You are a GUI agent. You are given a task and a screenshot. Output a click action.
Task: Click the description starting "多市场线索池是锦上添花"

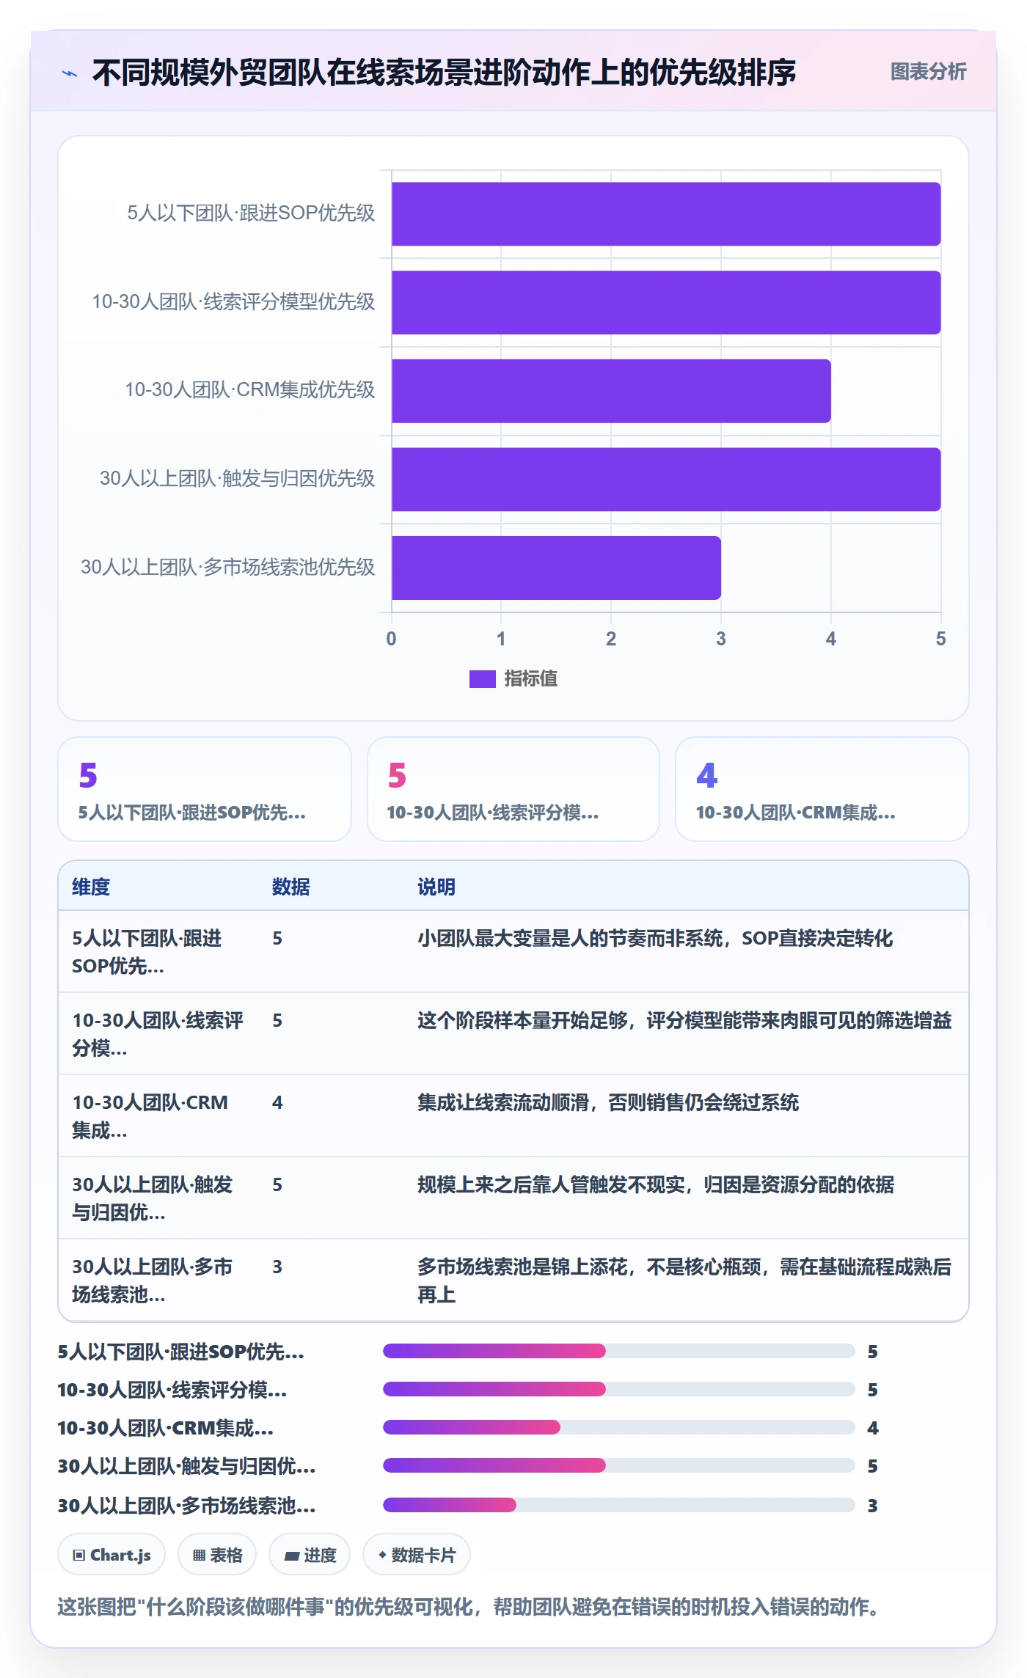point(684,1281)
